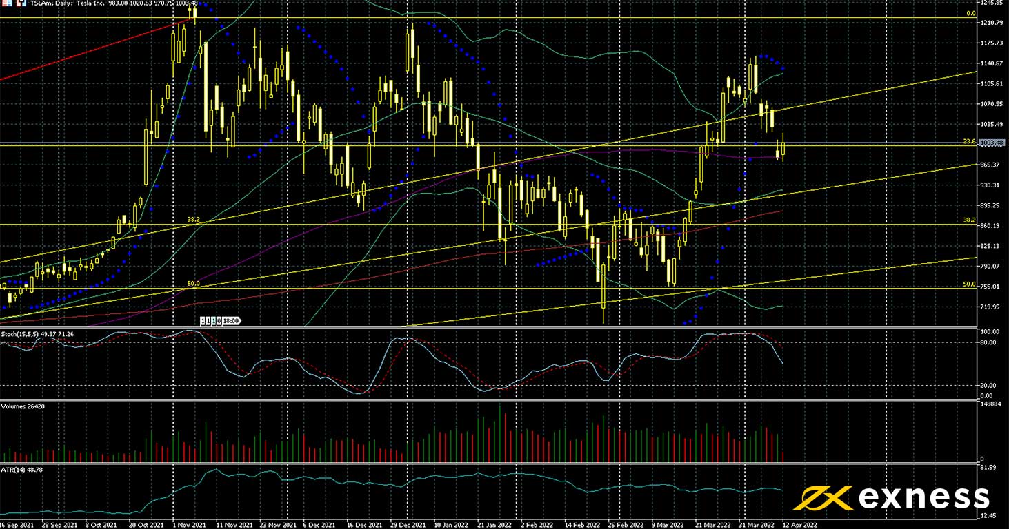This screenshot has height=529, width=1009.
Task: Click the separator between price chart and Stochastic panel
Action: [x=483, y=328]
